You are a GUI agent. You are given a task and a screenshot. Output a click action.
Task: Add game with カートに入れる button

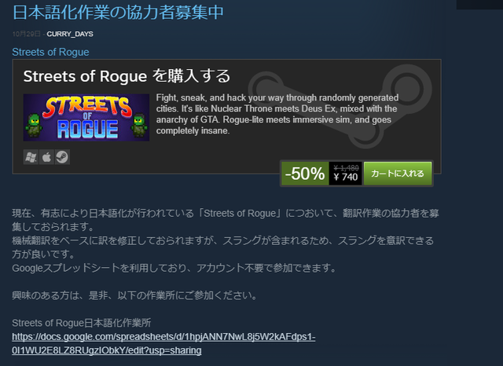(x=398, y=174)
